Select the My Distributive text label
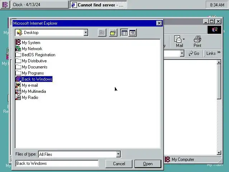This screenshot has width=229, height=172. pyautogui.click(x=34, y=61)
